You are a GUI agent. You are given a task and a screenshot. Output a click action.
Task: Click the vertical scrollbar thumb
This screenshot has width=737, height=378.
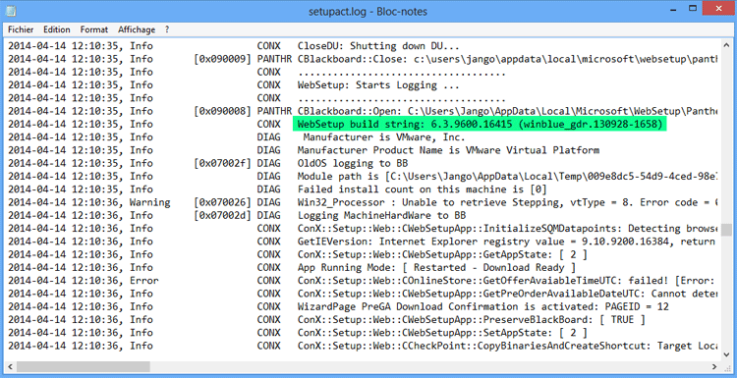pos(726,231)
